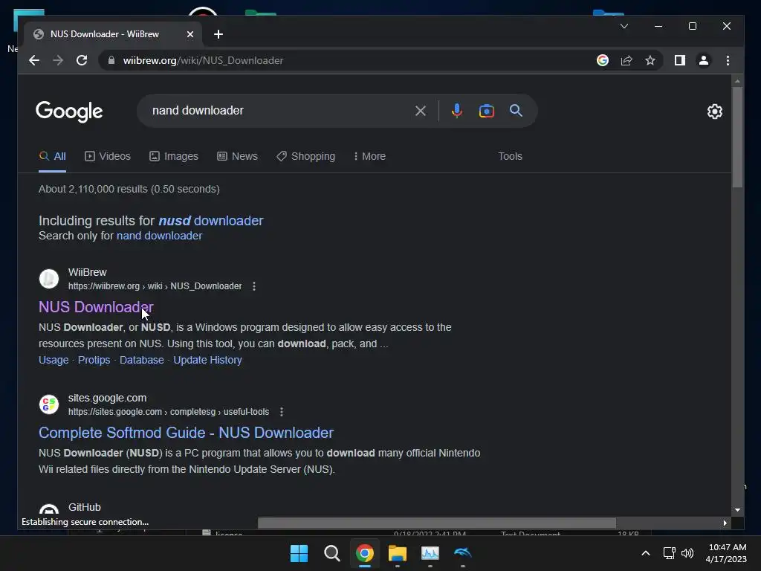The image size is (761, 571).
Task: Open the search Tools options
Action: click(x=510, y=156)
